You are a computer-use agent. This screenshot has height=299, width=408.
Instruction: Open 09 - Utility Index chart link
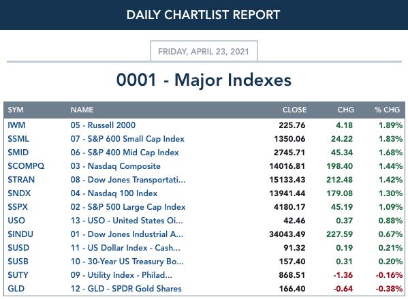[121, 275]
